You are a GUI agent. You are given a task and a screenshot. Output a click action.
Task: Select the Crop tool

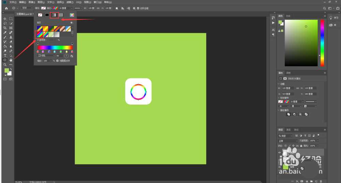tap(5, 28)
